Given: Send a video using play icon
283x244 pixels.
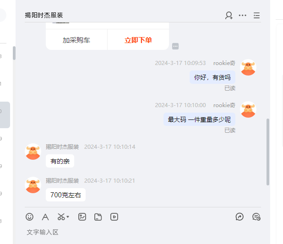Looking at the screenshot, I should click(x=114, y=217).
